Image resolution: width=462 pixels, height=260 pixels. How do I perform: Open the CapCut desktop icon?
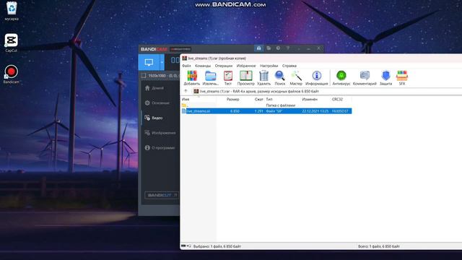(12, 40)
